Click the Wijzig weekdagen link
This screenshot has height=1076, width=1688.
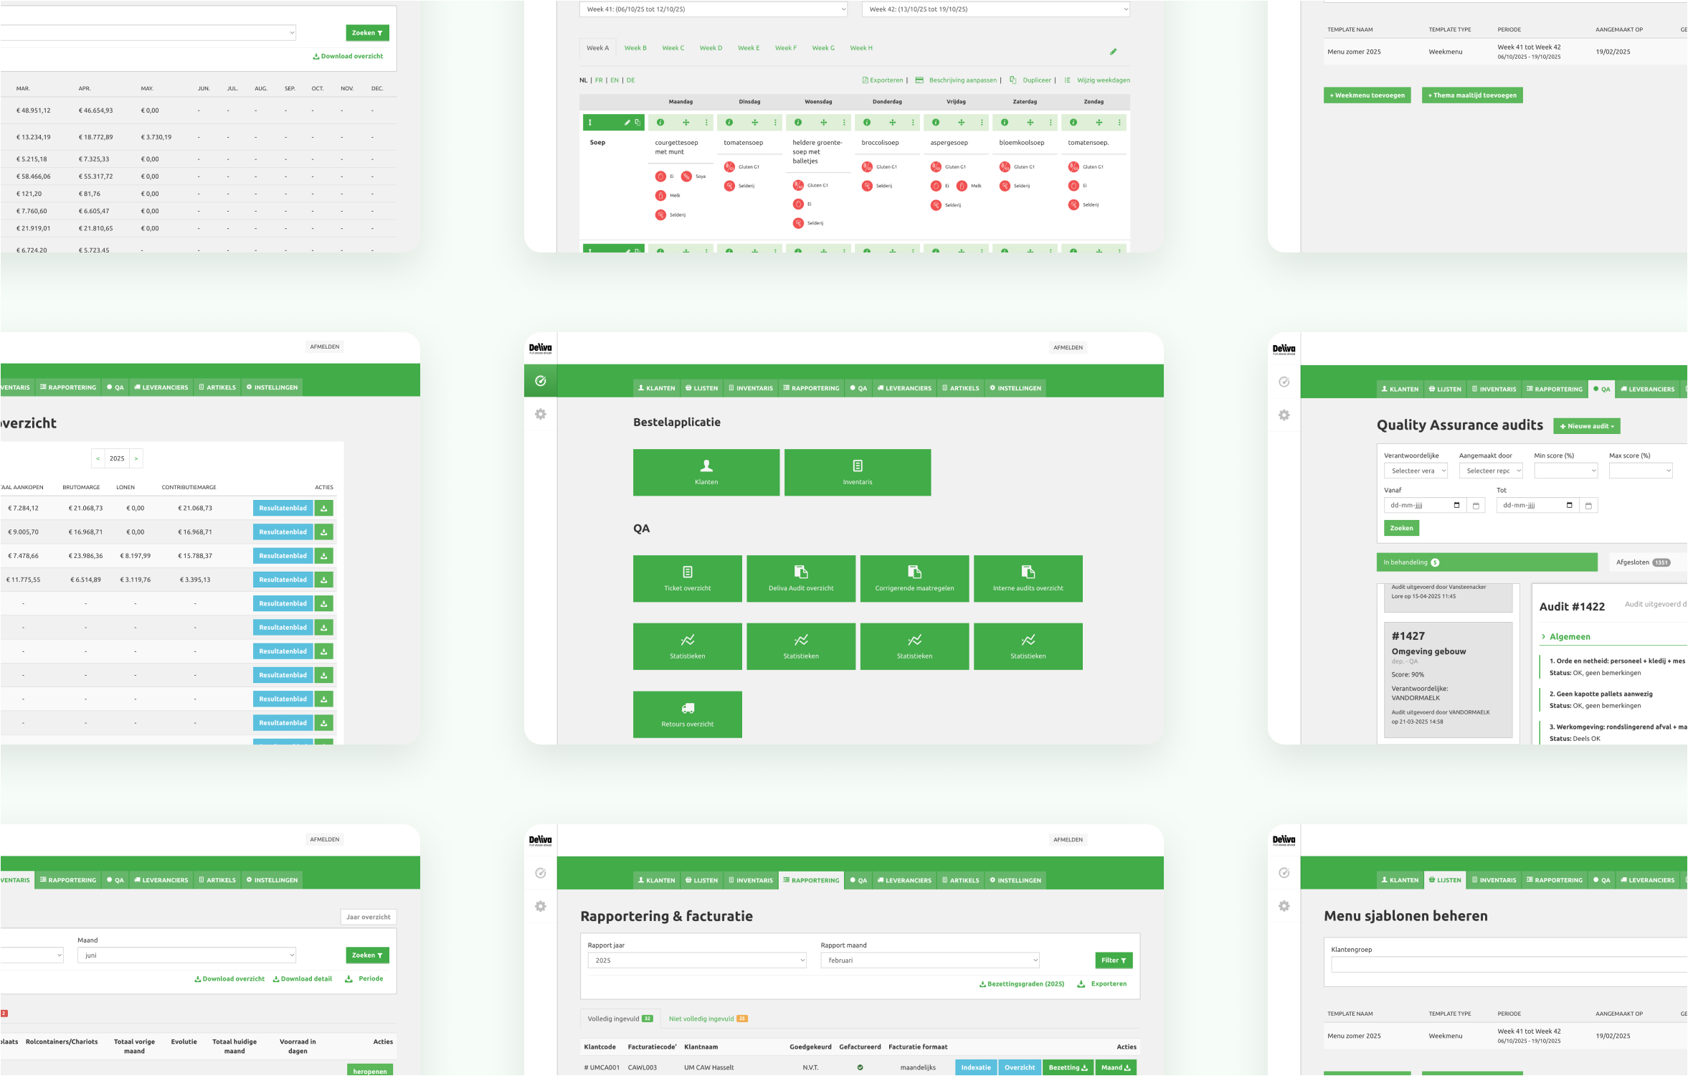click(1097, 80)
